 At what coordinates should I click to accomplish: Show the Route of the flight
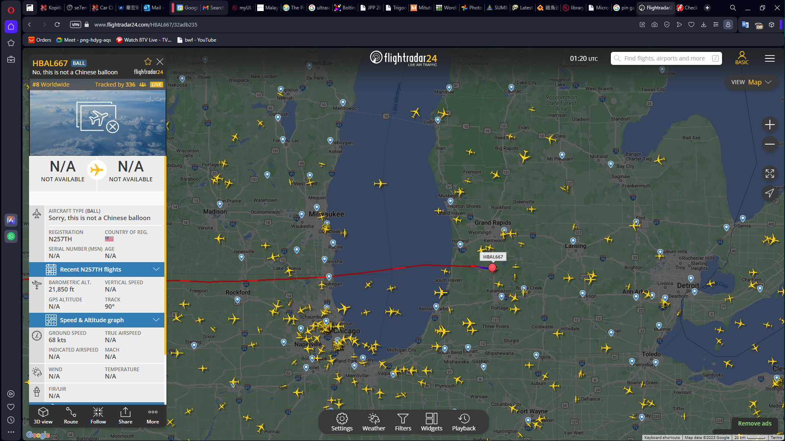tap(71, 416)
